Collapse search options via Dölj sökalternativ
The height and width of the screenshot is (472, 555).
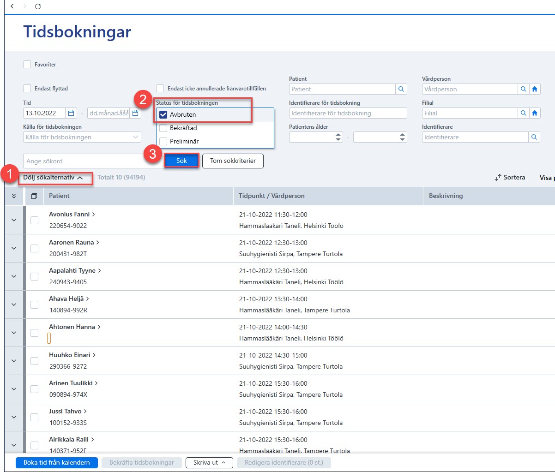click(53, 178)
